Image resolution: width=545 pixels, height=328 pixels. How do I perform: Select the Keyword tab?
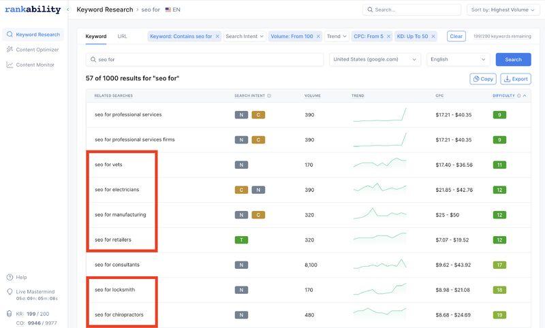click(96, 36)
